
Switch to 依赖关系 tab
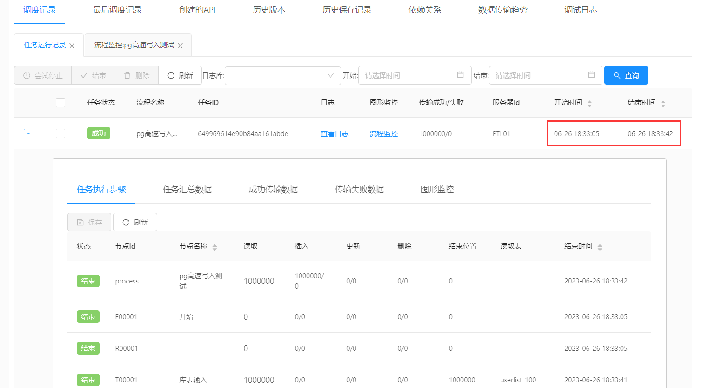click(x=424, y=10)
